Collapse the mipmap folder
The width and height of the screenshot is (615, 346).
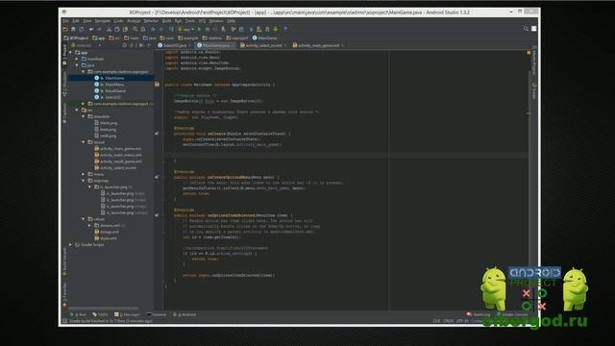click(x=84, y=181)
